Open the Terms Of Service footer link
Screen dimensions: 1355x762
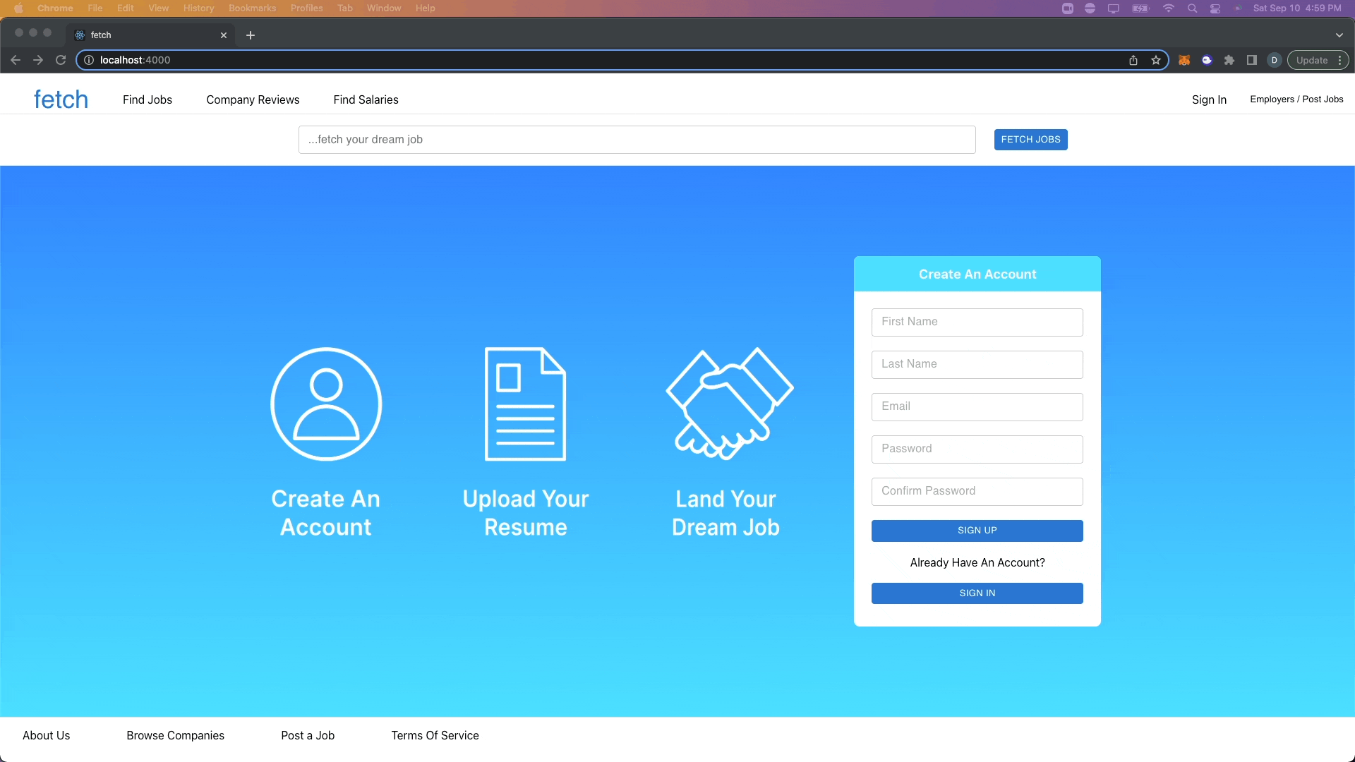tap(435, 735)
